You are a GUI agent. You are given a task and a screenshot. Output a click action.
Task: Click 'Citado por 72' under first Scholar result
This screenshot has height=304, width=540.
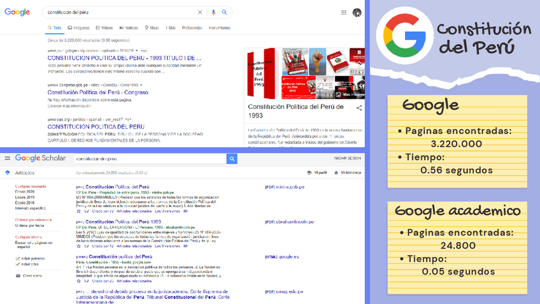pyautogui.click(x=103, y=212)
